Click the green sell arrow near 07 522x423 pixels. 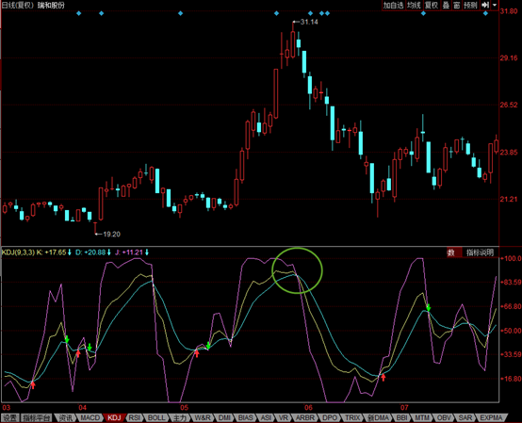(x=429, y=307)
